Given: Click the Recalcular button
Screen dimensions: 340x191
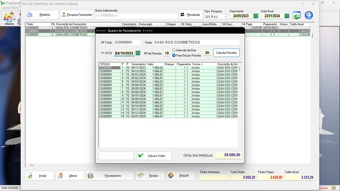Looking at the screenshot, I should coord(190,14).
